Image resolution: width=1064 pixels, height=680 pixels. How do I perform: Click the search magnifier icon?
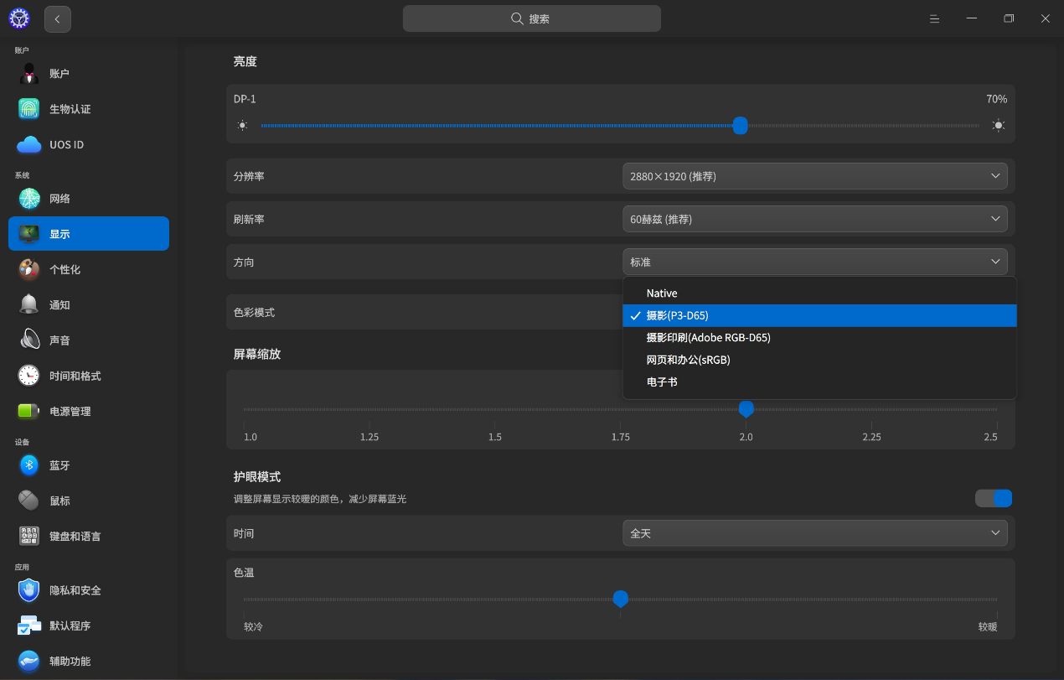[x=518, y=18]
